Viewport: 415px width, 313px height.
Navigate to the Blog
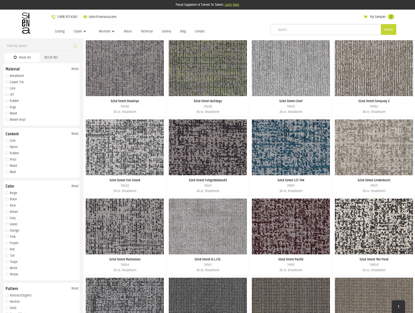coord(183,31)
